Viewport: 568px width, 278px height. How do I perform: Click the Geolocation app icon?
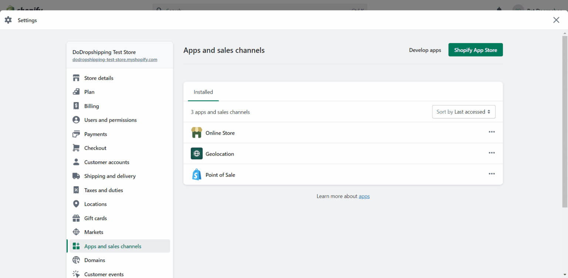pyautogui.click(x=196, y=153)
